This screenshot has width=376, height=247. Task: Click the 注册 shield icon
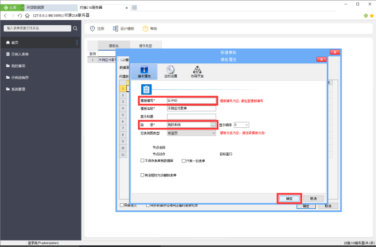click(x=92, y=28)
